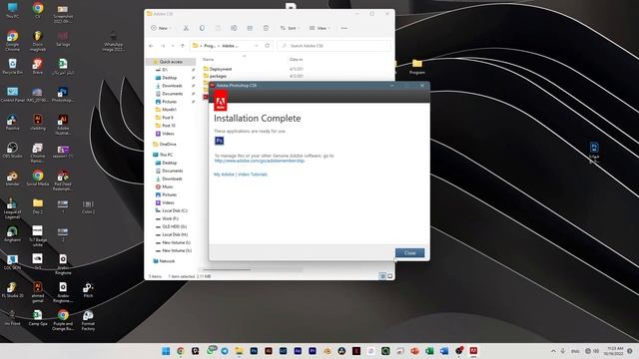The width and height of the screenshot is (639, 359).
Task: Refresh the Explorer folder view
Action: click(268, 46)
